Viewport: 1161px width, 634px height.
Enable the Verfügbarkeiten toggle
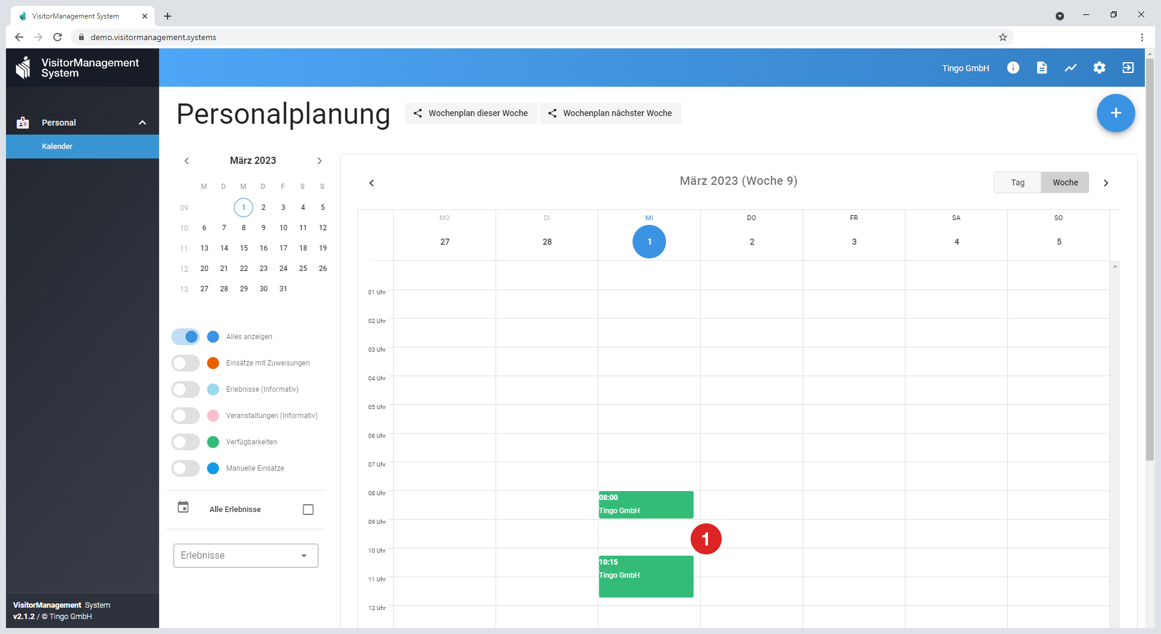pos(186,442)
